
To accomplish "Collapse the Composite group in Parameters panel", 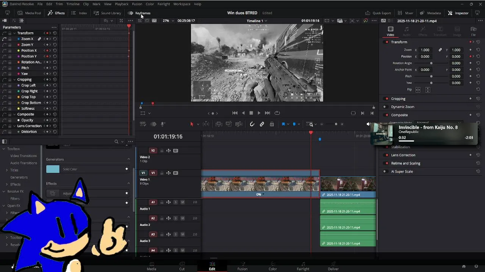I will pos(14,114).
